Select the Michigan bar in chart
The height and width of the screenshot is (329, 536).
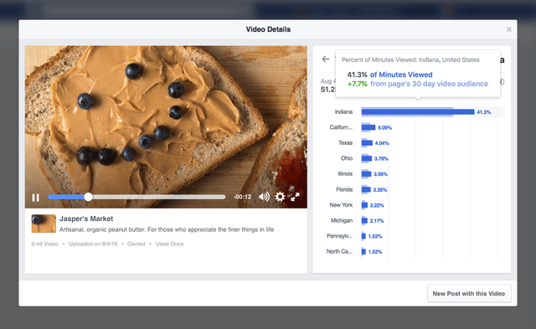pyautogui.click(x=364, y=221)
